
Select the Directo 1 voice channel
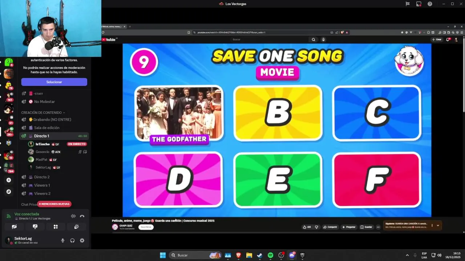[54, 136]
